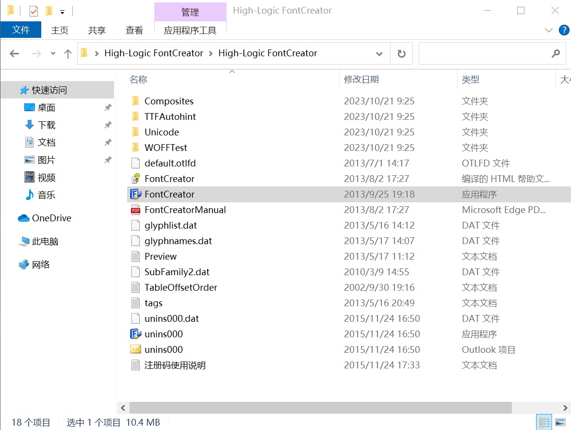Click the New Folder quick access toolbar icon
Screen dimensions: 571x430
pos(49,11)
